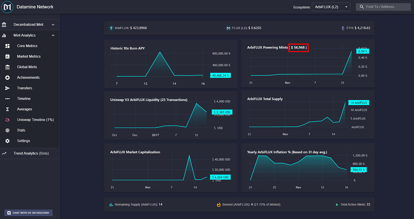Image resolution: width=414 pixels, height=219 pixels.
Task: Click the Trend Analytics trending-up icon
Action: click(x=4, y=153)
